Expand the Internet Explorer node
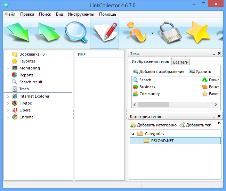The width and height of the screenshot is (226, 191). (8, 96)
